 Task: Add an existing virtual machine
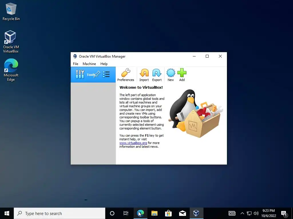182,75
